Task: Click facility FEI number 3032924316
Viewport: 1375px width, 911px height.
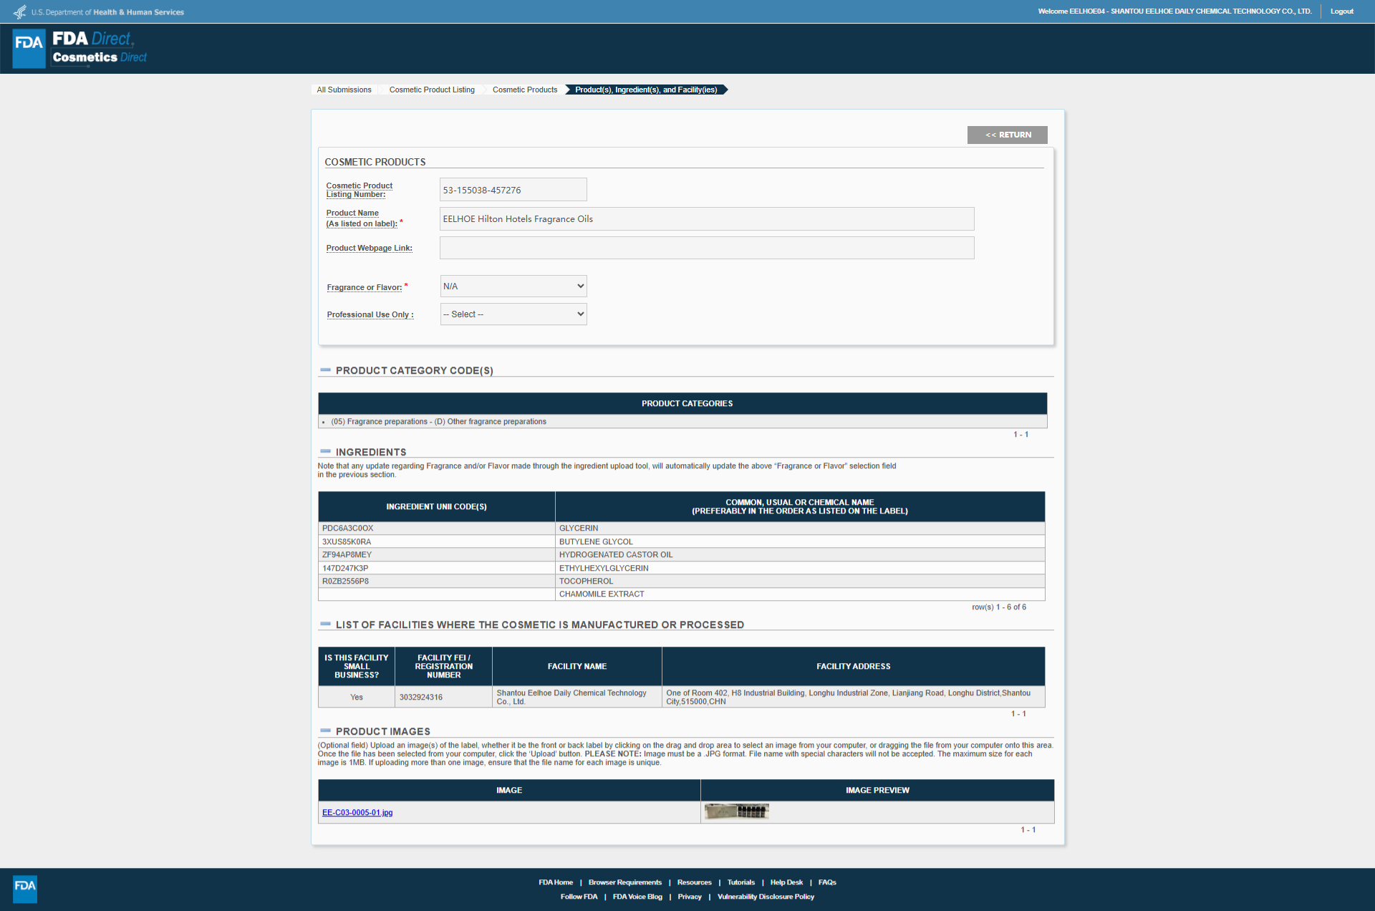Action: tap(421, 697)
